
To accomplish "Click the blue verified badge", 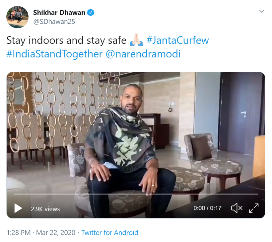I will (91, 13).
